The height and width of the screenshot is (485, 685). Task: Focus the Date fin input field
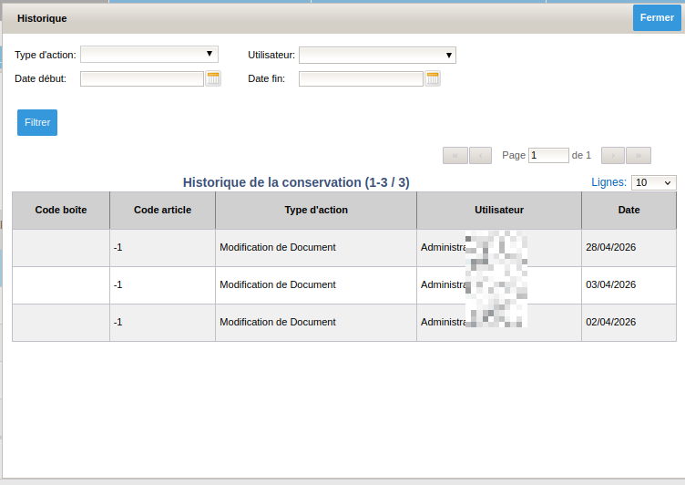[361, 78]
